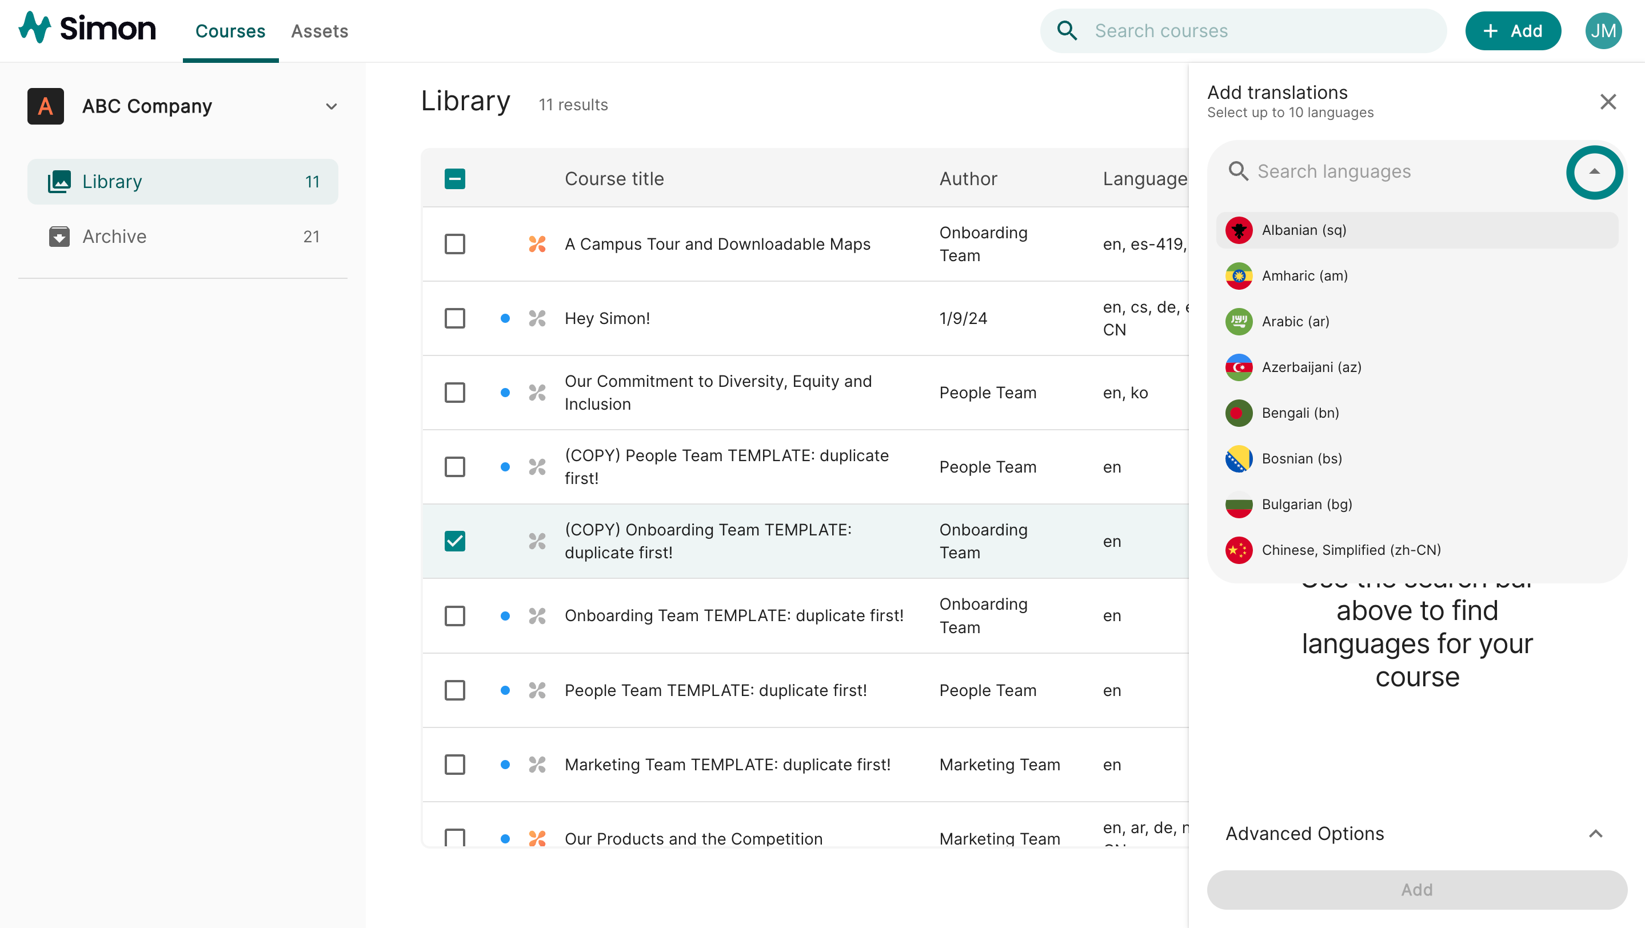1645x928 pixels.
Task: Click the Bosnian flag icon
Action: (x=1239, y=459)
